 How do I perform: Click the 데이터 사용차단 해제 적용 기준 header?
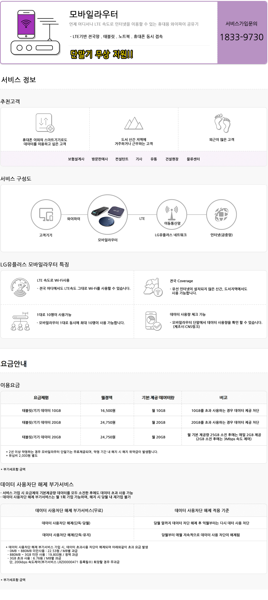[x=202, y=510]
